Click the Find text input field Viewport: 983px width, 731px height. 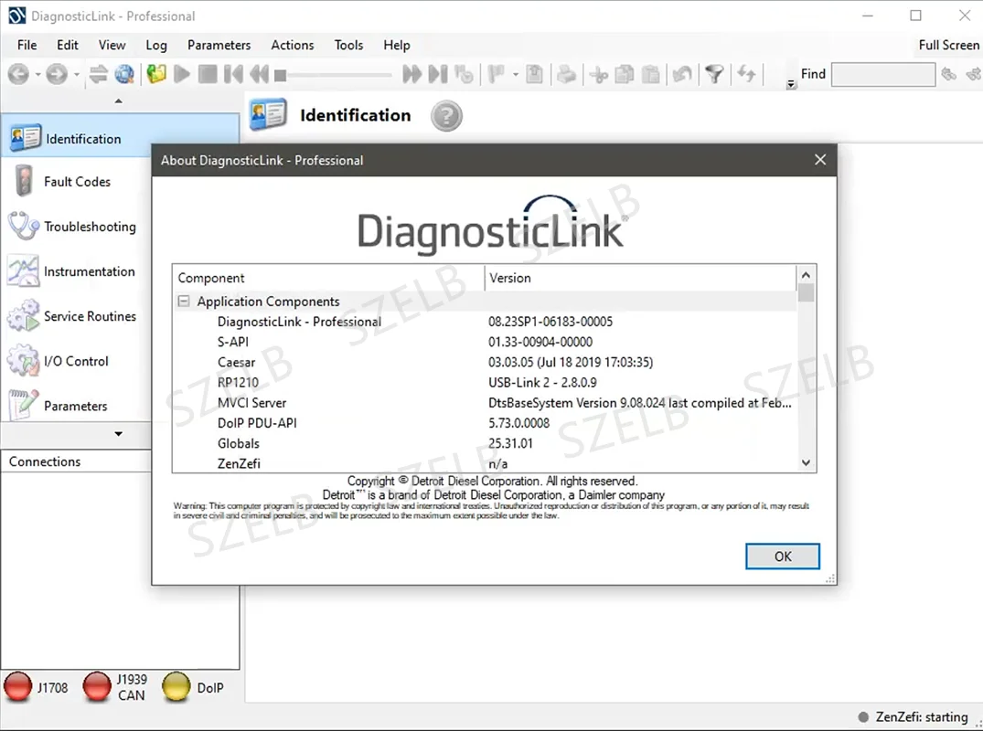(882, 75)
